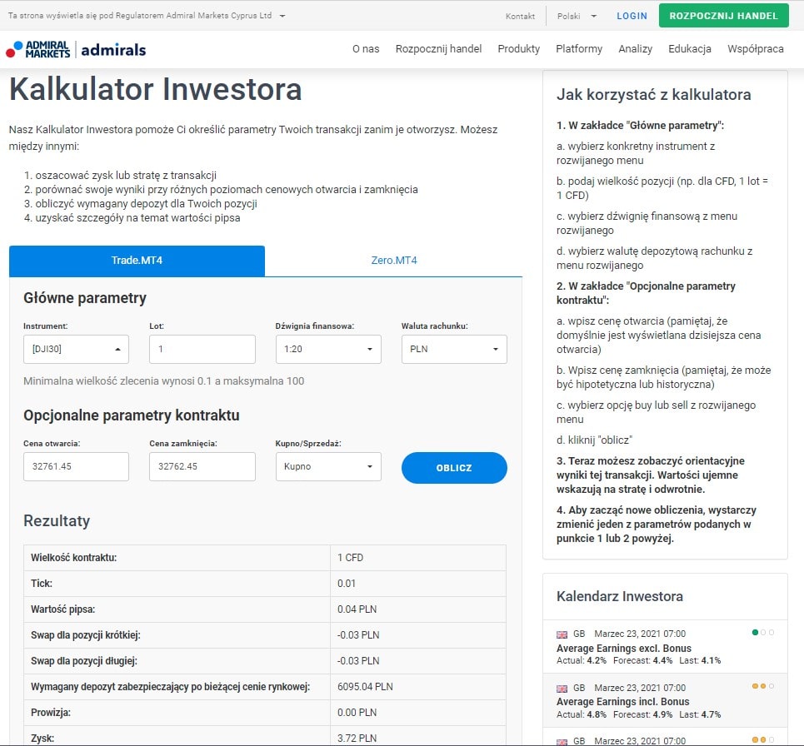Open the Waluta rachunku PLN dropdown

click(x=454, y=349)
